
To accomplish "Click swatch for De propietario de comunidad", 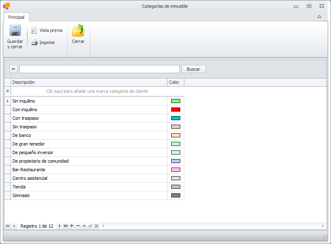I will coord(176,161).
